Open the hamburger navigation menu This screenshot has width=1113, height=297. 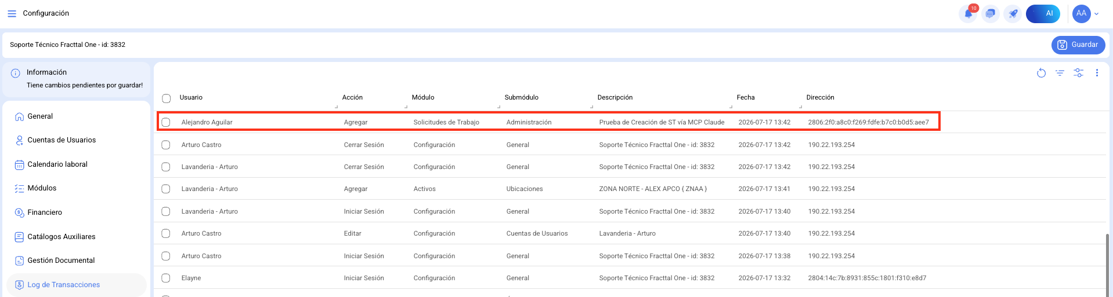click(12, 13)
